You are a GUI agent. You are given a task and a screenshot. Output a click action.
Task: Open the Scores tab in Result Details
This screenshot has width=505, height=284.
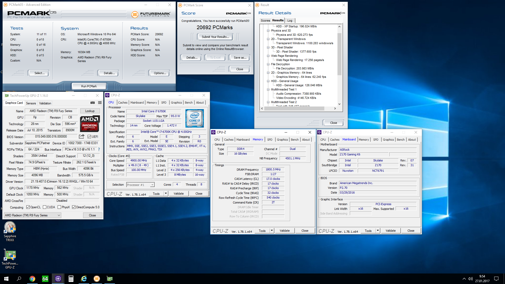point(265,21)
